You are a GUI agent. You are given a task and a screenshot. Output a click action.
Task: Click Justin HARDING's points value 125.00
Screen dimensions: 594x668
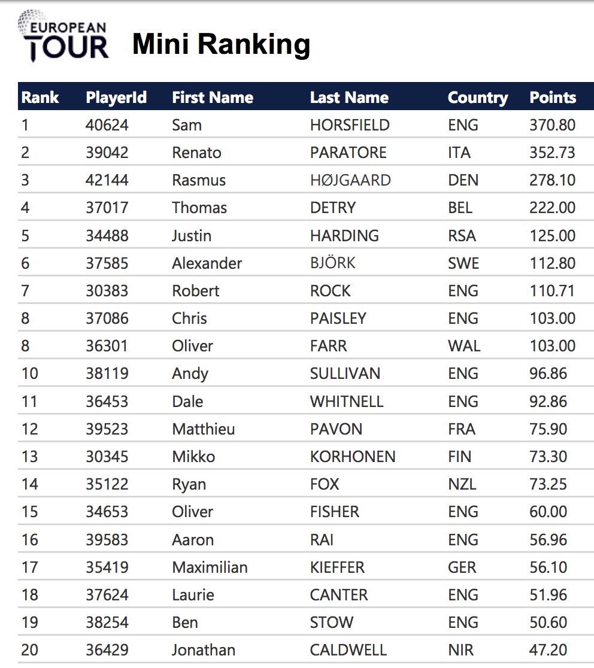pos(552,236)
